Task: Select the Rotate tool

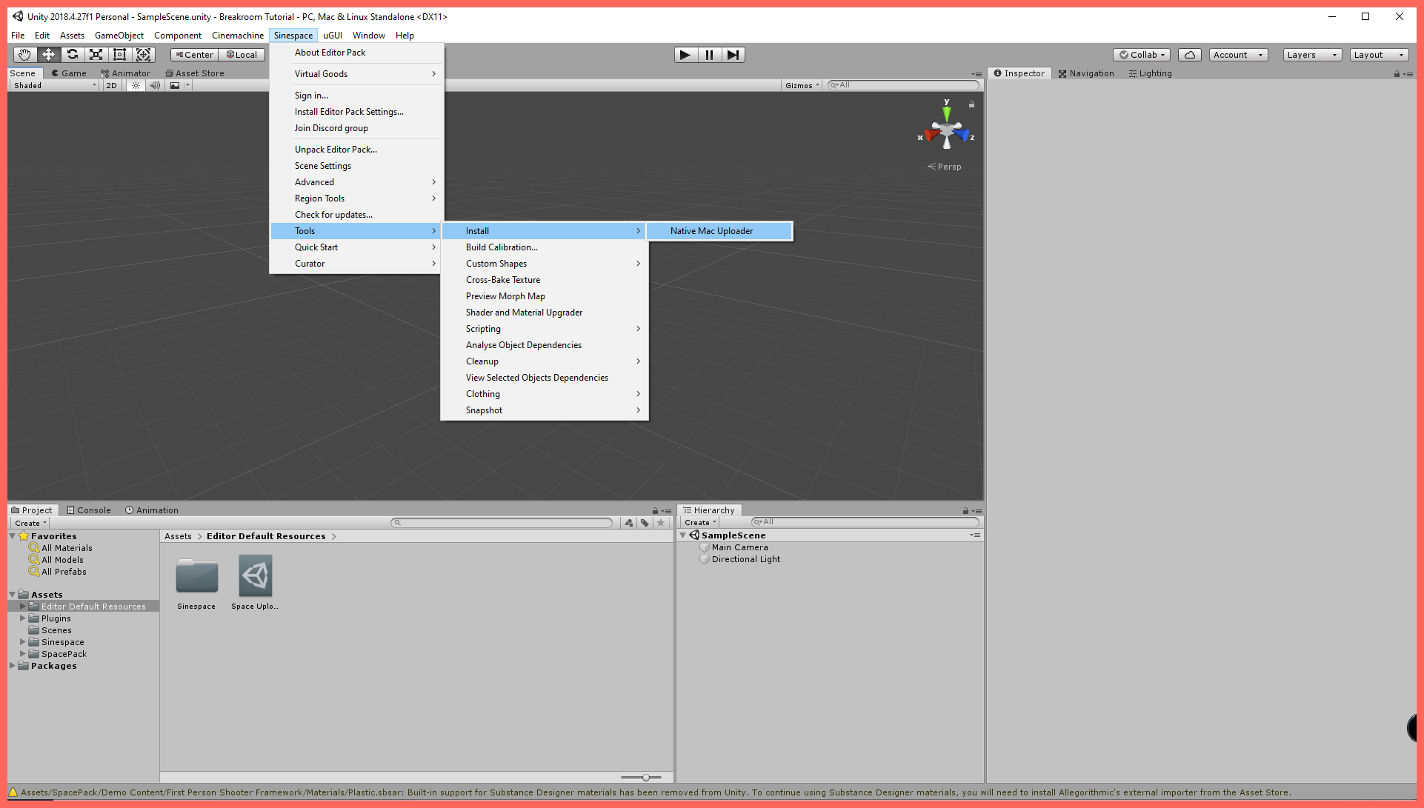Action: click(72, 55)
